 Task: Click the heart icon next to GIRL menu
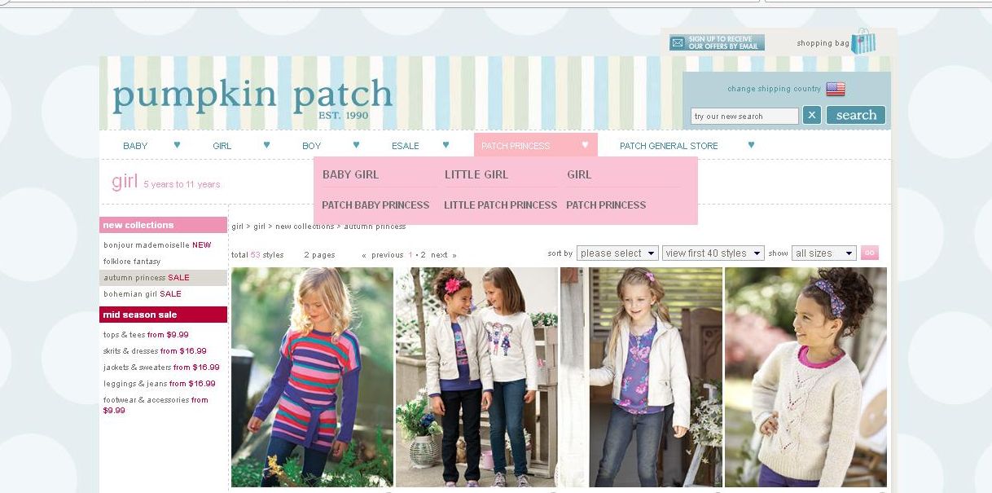coord(266,145)
